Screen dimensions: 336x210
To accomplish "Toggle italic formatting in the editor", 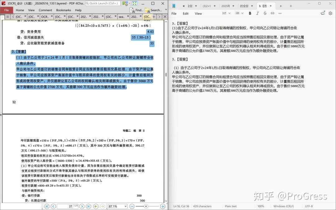I will 257,13.
